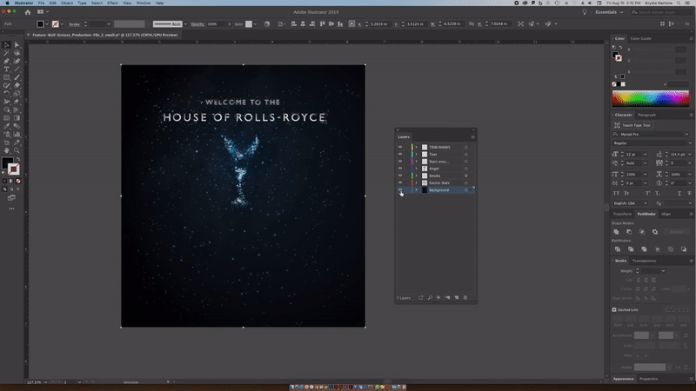Open the Window menu
The width and height of the screenshot is (696, 391).
click(143, 3)
